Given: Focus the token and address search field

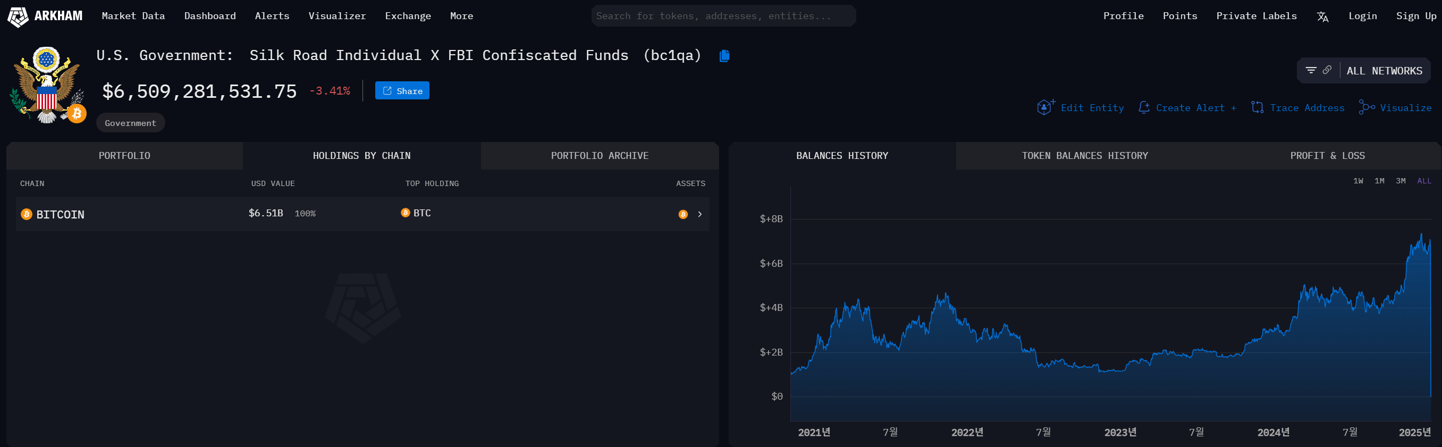Looking at the screenshot, I should tap(723, 16).
